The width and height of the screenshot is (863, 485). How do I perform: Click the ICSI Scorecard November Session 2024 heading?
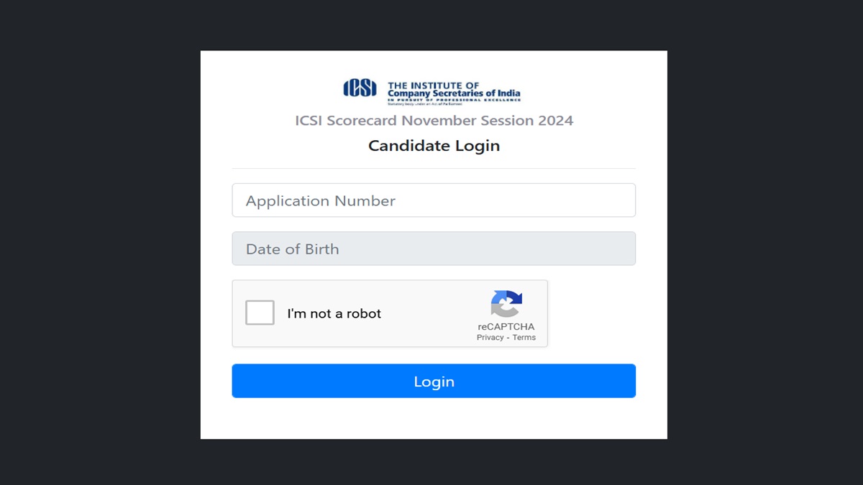coord(434,121)
